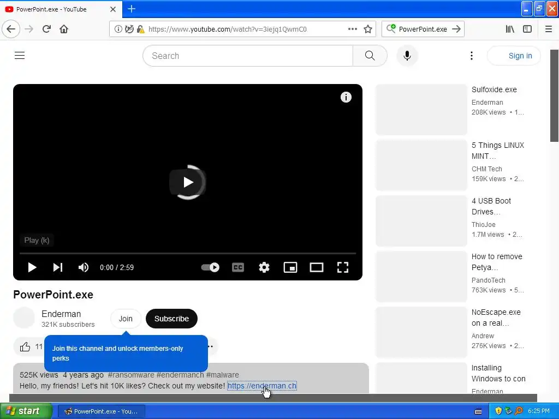The width and height of the screenshot is (559, 419).
Task: Click the Sulfoxide.exe video thumbnail
Action: (421, 110)
